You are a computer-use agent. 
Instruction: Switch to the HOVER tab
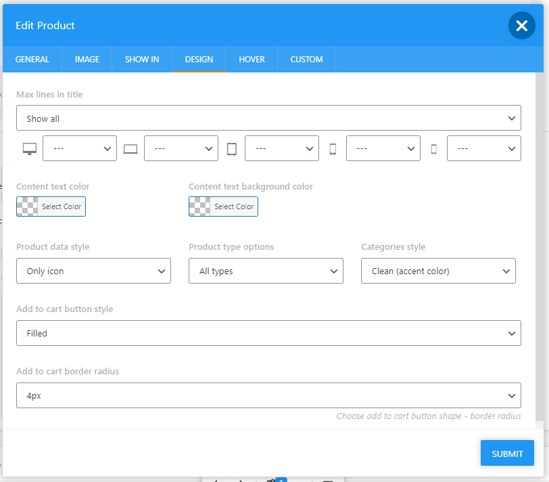coord(252,59)
